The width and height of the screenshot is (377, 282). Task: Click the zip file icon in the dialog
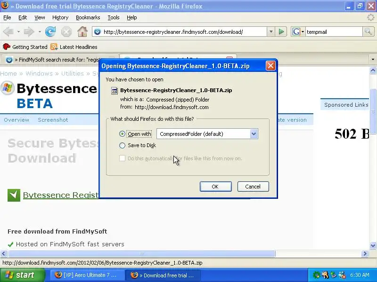115,91
